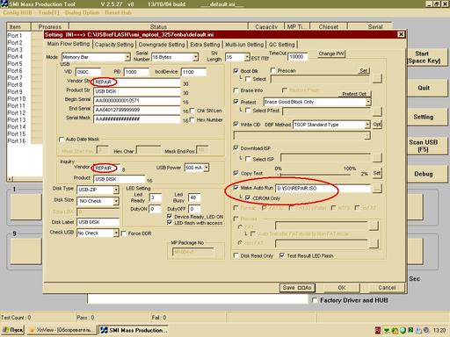
Task: Click the SMI Mass Production Tool title bar icon
Action: pyautogui.click(x=4, y=4)
